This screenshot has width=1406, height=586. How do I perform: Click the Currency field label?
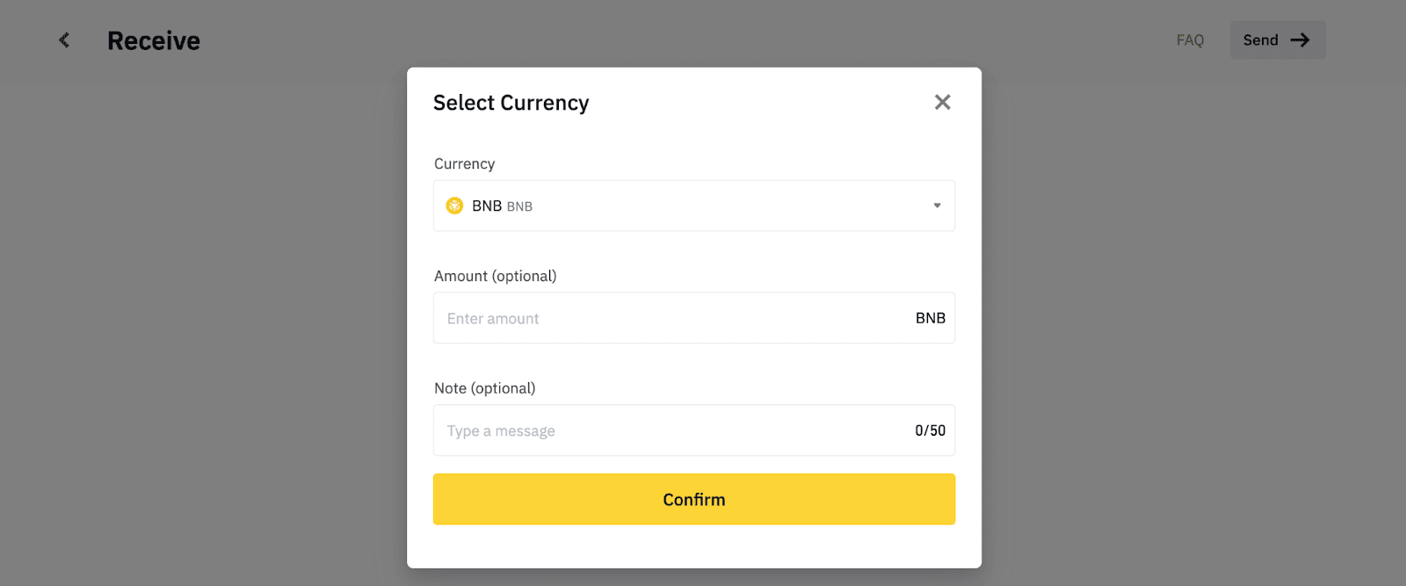tap(465, 164)
